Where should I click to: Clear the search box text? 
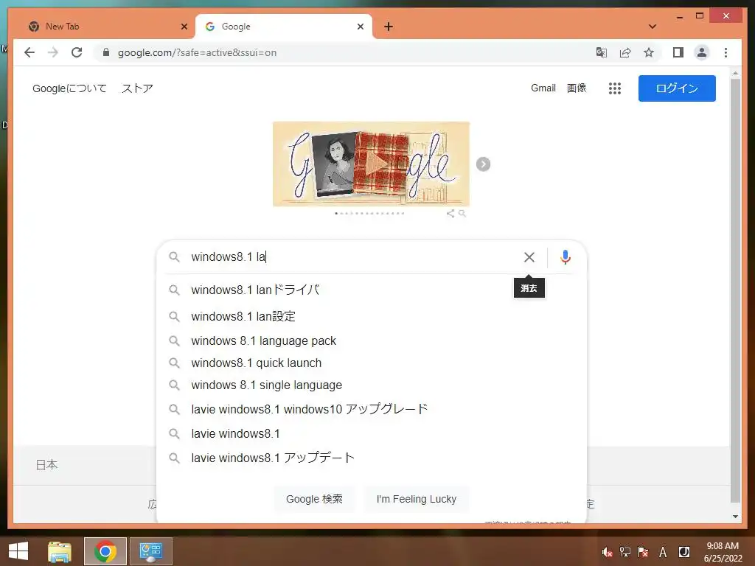529,257
